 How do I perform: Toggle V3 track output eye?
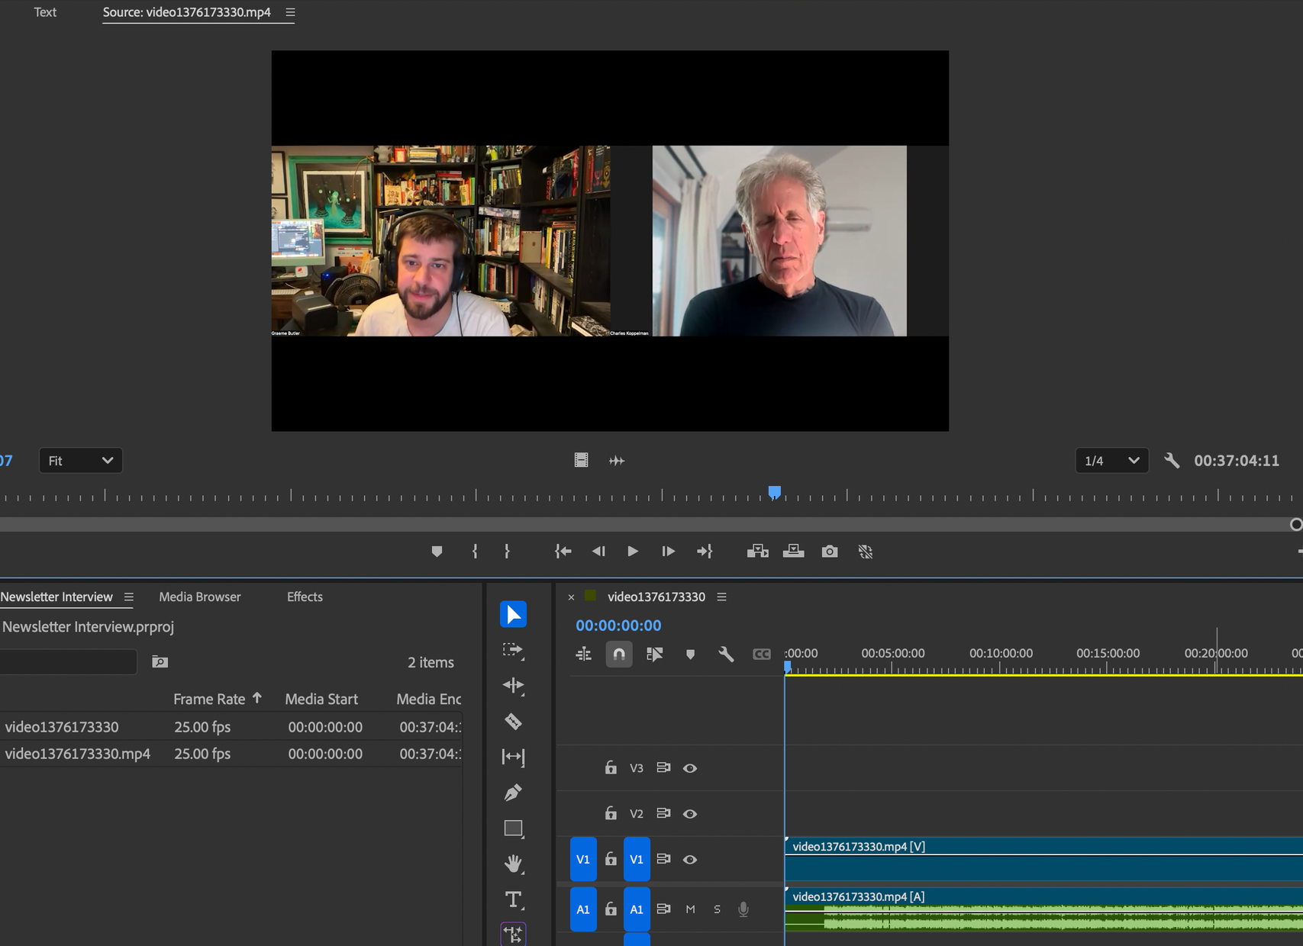pyautogui.click(x=690, y=768)
